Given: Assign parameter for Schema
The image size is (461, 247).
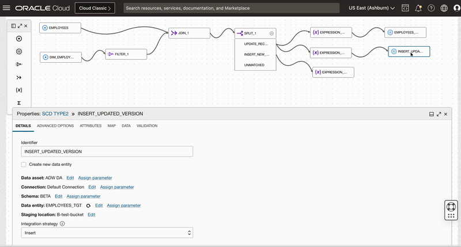Looking at the screenshot, I should (x=84, y=196).
